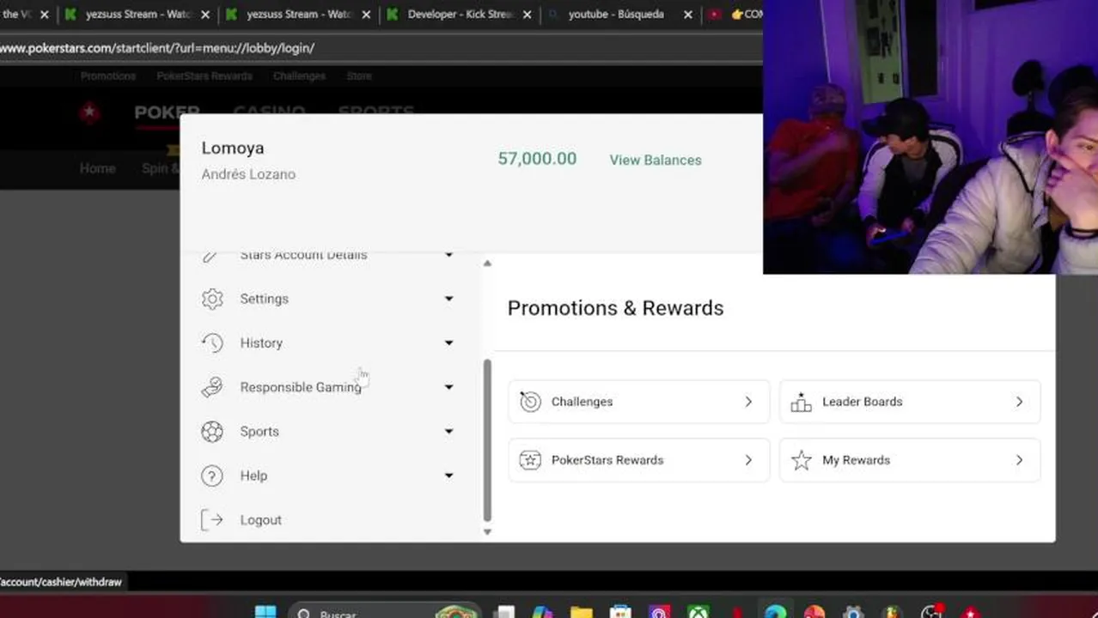Open My Rewards via its chevron arrow
The image size is (1098, 618).
pyautogui.click(x=1019, y=460)
